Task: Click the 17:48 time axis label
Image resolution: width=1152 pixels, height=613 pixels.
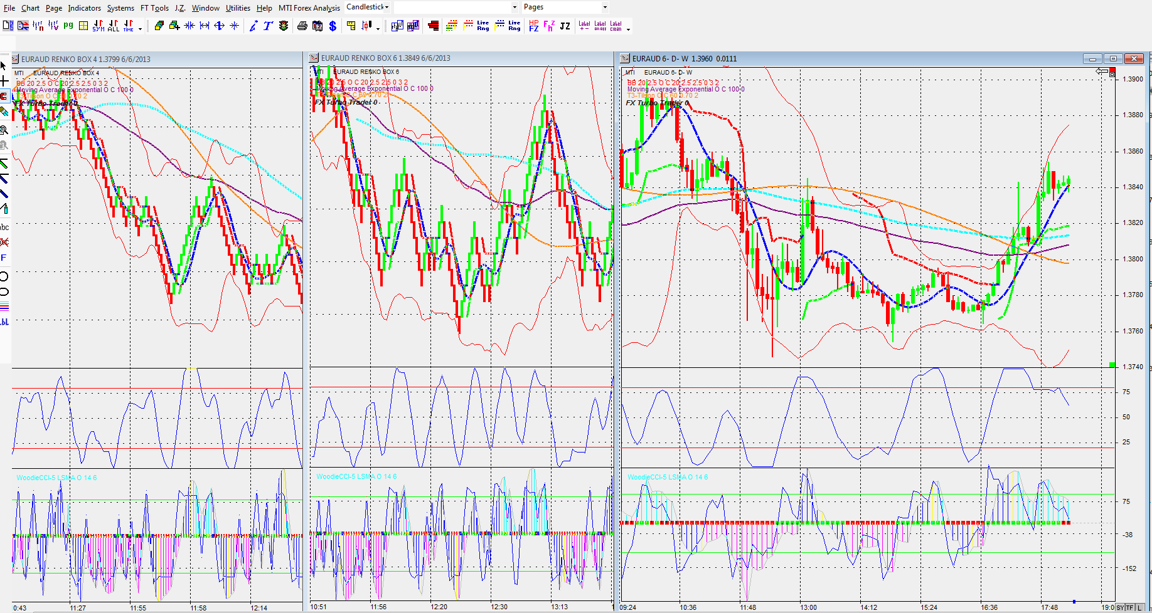Action: click(x=1049, y=607)
